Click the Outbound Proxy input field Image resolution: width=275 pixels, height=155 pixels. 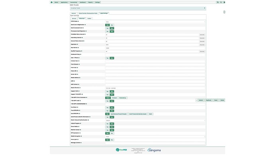click(x=155, y=55)
